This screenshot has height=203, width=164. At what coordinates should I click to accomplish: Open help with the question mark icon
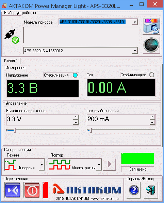tap(134, 190)
